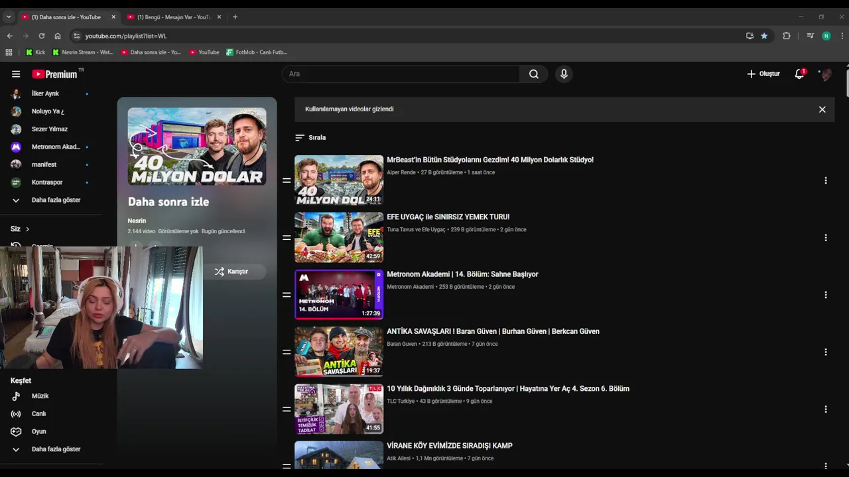
Task: Open Alper Rende channel link
Action: point(401,172)
